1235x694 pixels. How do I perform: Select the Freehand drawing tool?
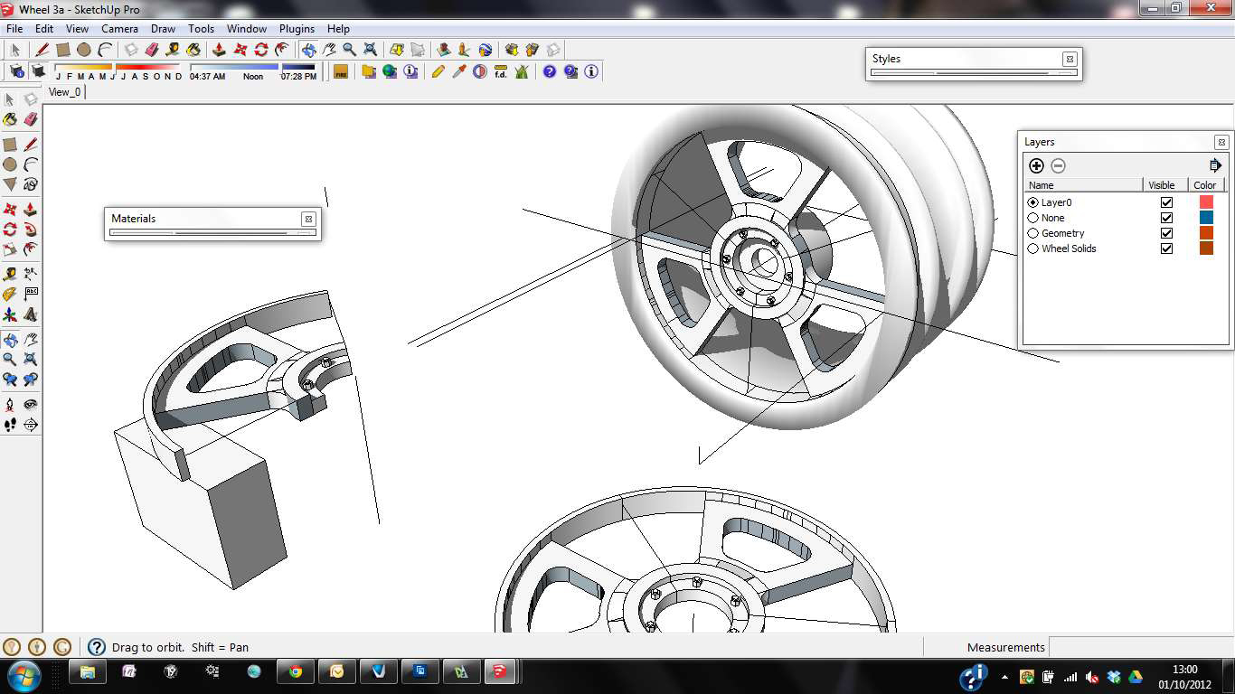pos(31,184)
